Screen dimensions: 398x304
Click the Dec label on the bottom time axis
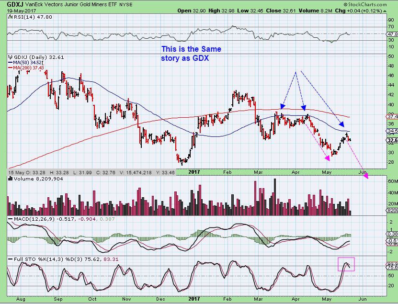[x=160, y=299]
